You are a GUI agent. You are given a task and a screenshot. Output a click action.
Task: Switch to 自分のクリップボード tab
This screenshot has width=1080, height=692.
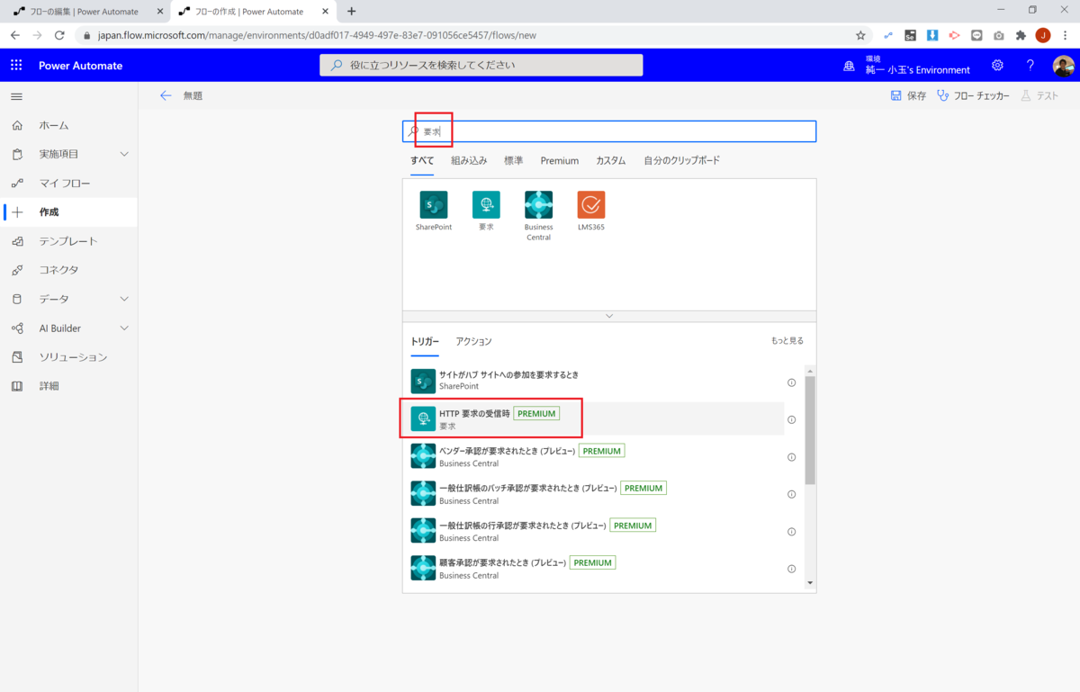(681, 160)
